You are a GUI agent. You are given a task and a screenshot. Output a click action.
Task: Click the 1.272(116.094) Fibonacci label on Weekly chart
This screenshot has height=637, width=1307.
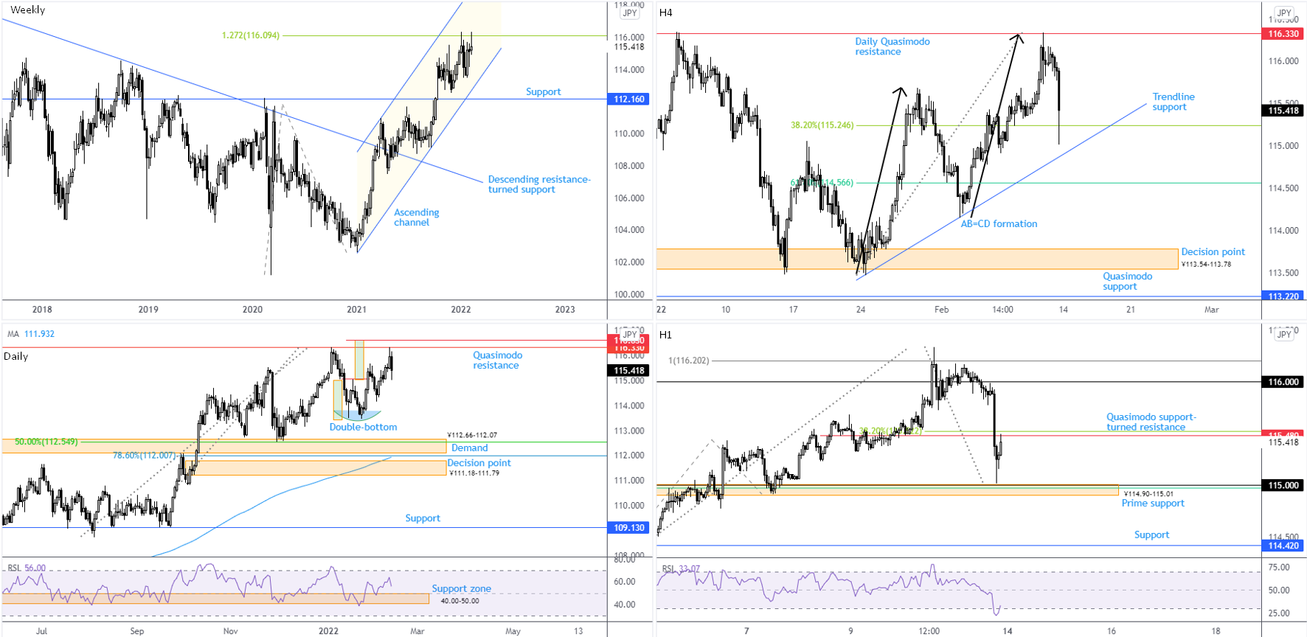click(251, 35)
